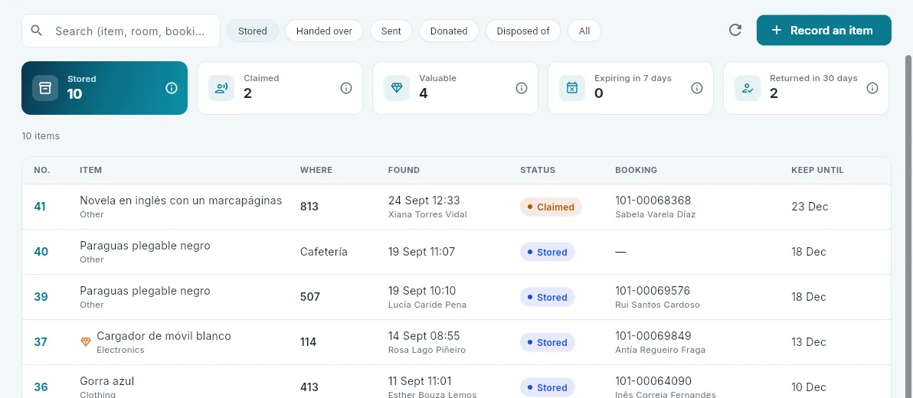This screenshot has height=398, width=913.
Task: Click booking number 101-00068368
Action: tap(653, 201)
